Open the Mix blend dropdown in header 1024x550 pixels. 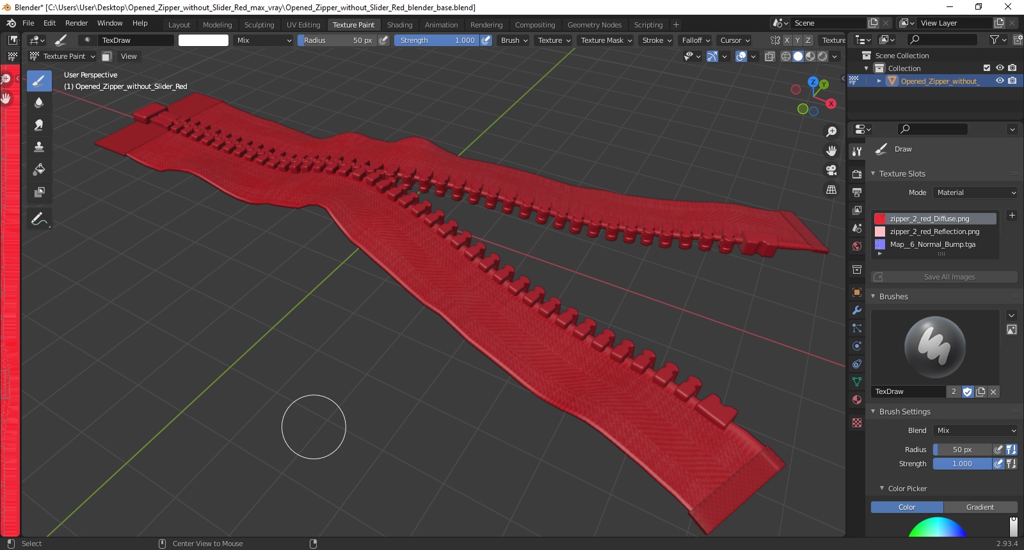[x=264, y=40]
